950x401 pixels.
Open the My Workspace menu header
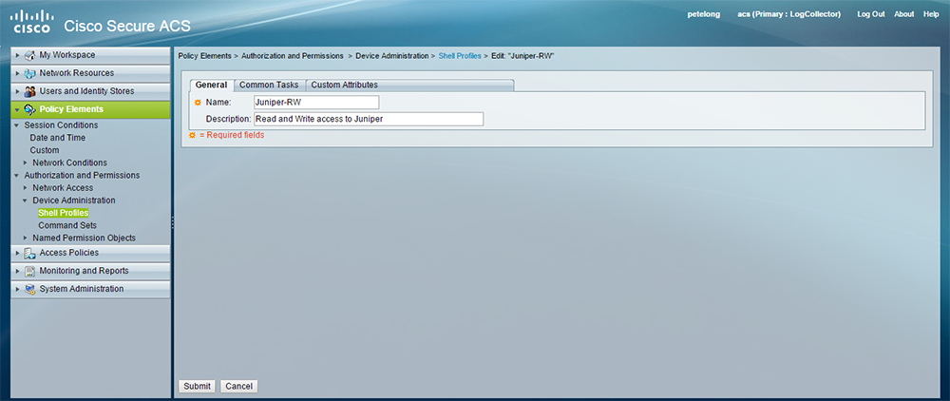tap(91, 55)
